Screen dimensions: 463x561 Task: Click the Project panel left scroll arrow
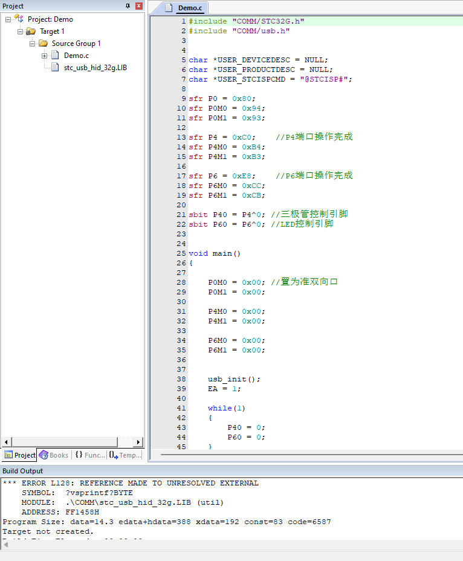7,442
